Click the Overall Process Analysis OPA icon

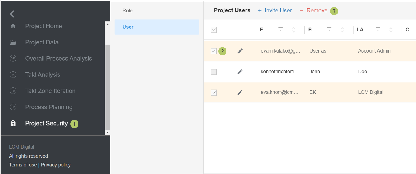(x=13, y=59)
